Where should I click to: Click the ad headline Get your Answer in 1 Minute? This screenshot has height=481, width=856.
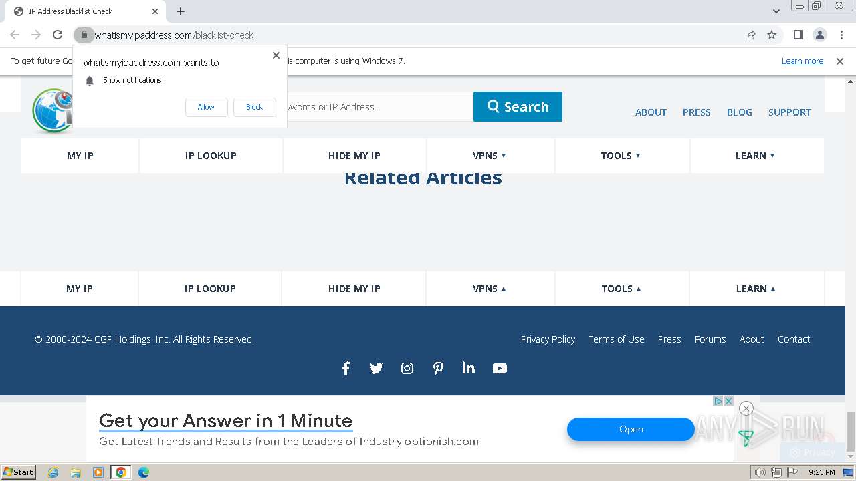click(x=225, y=421)
